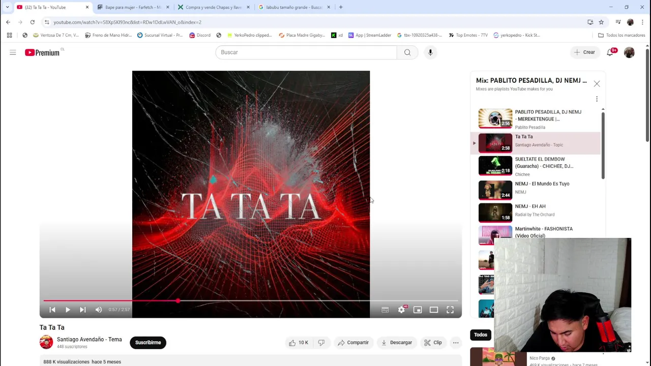Screen dimensions: 651x366
Task: Close the Ta Ta Ta YouTube tab
Action: pyautogui.click(x=87, y=7)
